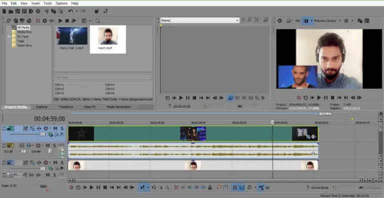Mute video track 3
Screen dimensions: 384x198
coord(55,163)
